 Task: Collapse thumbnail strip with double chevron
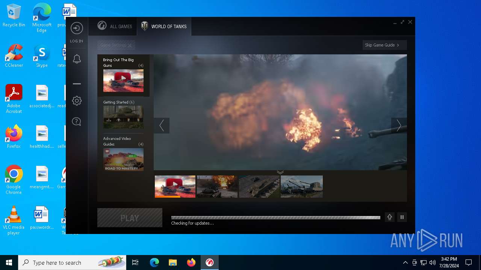coord(280,172)
